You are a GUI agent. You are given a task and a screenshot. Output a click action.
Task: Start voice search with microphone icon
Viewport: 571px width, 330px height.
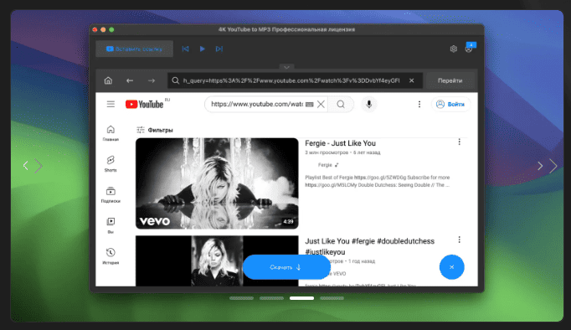(369, 104)
